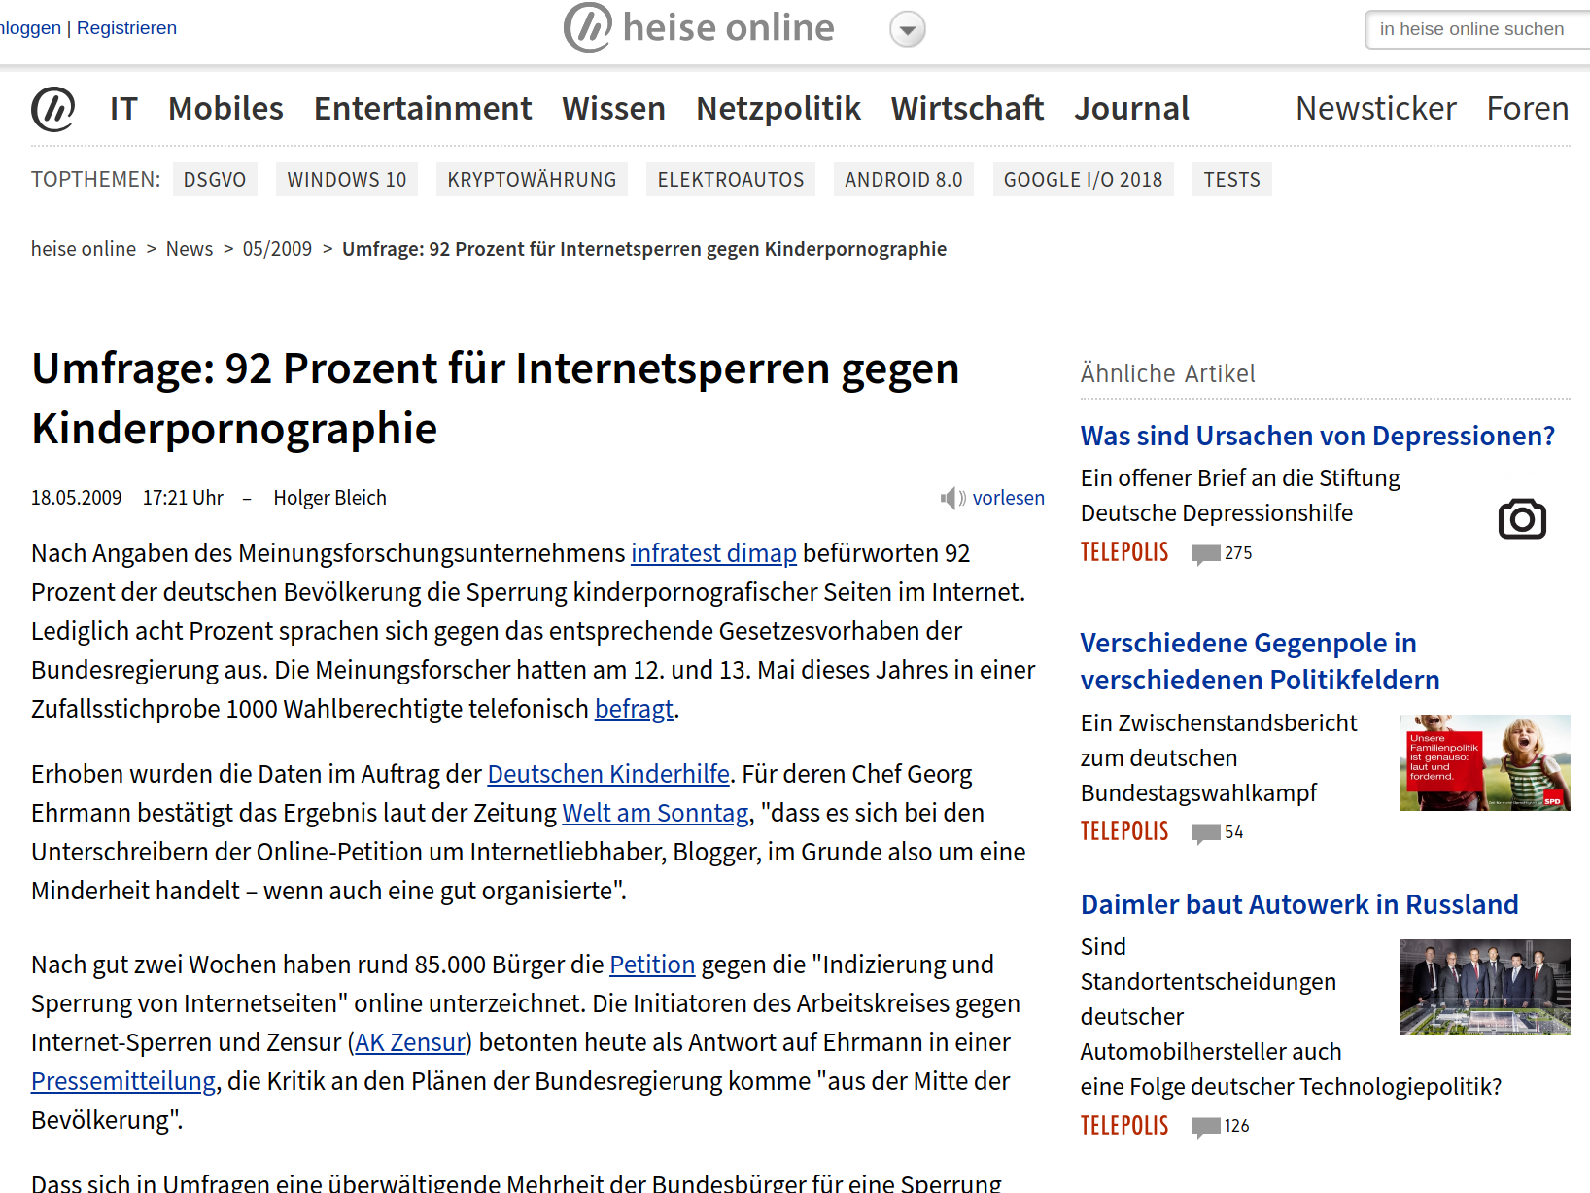
Task: Click the heise online logo in header
Action: click(x=699, y=28)
